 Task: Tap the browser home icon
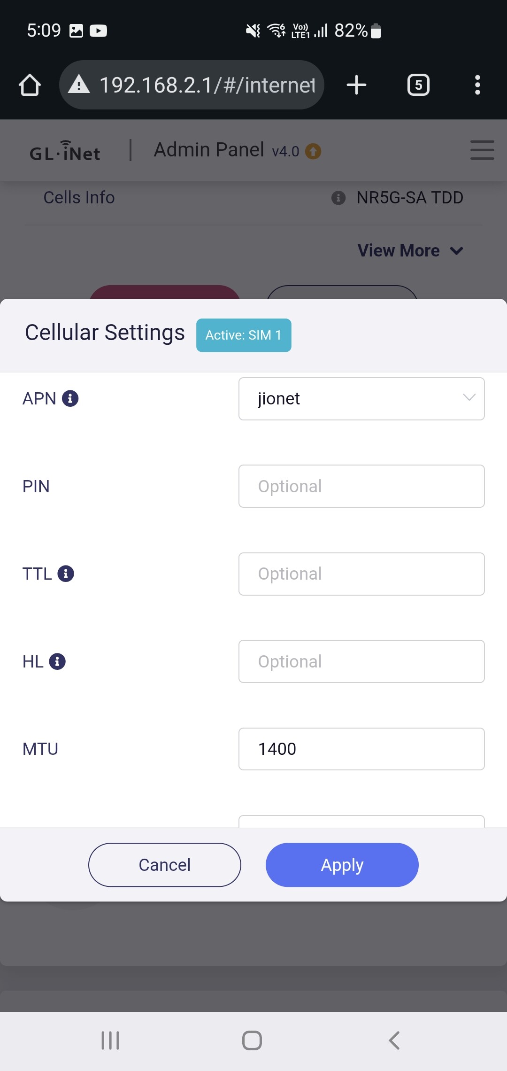pyautogui.click(x=30, y=85)
